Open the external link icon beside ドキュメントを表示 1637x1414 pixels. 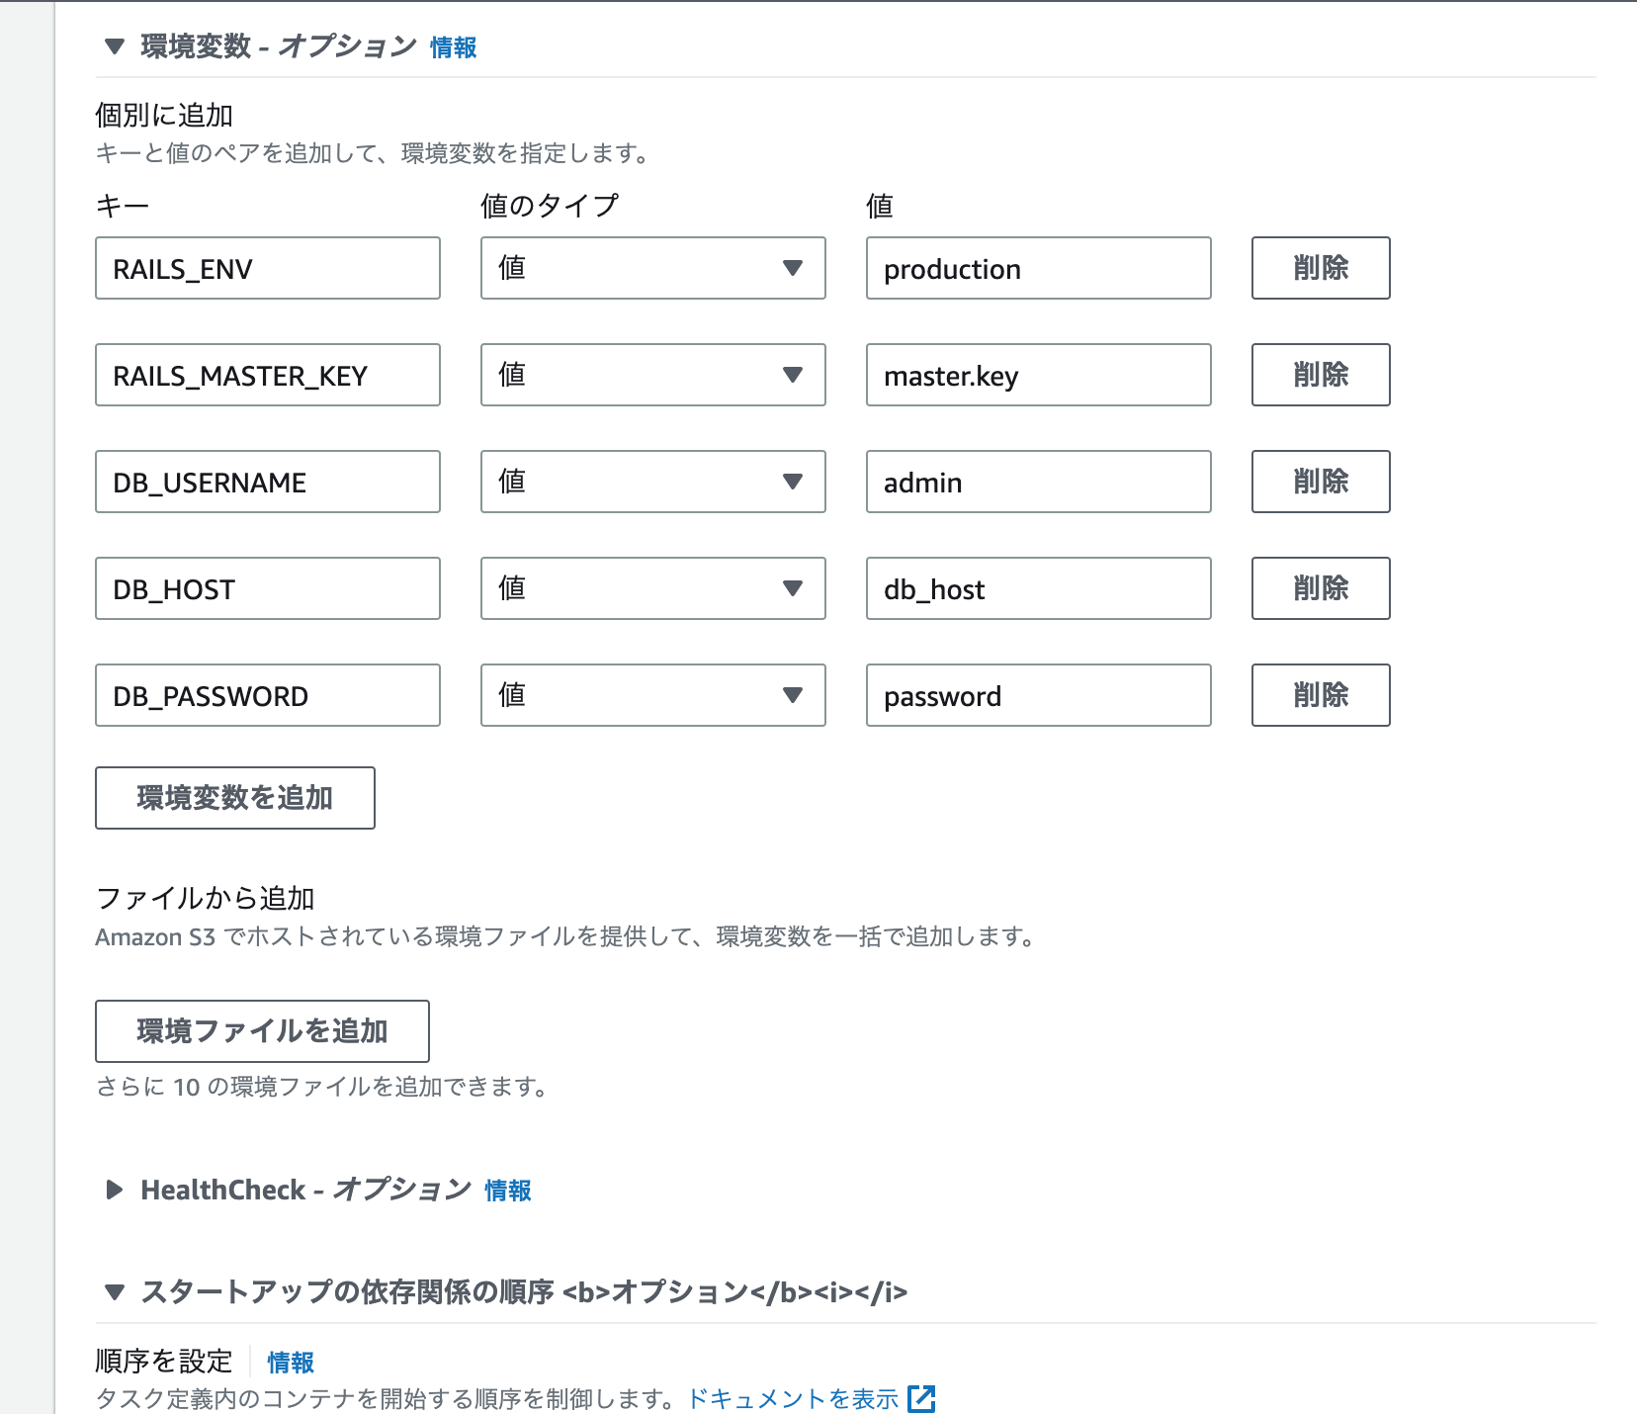click(922, 1398)
